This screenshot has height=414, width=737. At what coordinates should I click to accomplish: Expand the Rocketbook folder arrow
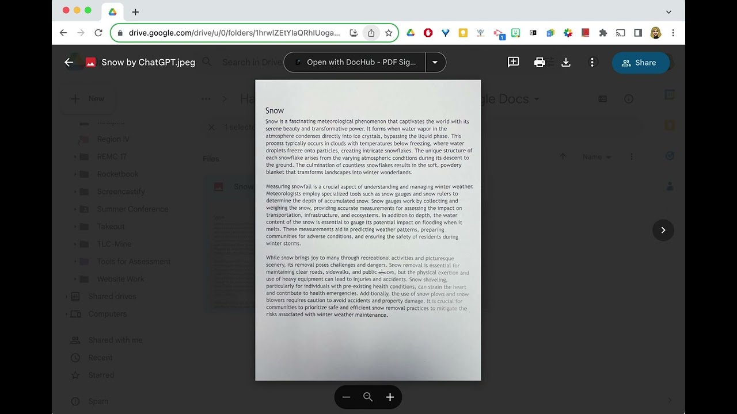coord(75,174)
